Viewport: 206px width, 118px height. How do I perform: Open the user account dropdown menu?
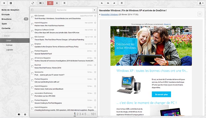pos(201,3)
